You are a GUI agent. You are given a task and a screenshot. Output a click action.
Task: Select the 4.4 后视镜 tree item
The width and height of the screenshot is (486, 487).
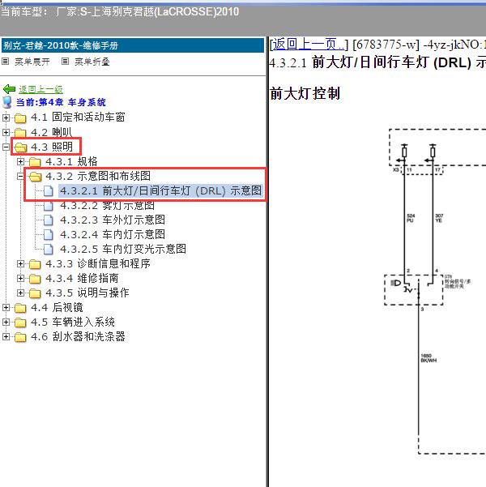tap(58, 307)
